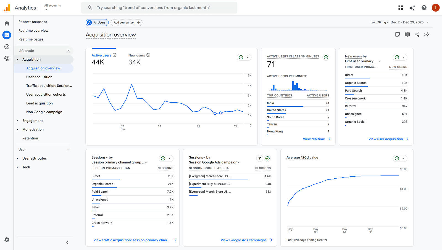Image resolution: width=442 pixels, height=250 pixels.
Task: Select User acquisition in the sidebar
Action: coord(39,77)
